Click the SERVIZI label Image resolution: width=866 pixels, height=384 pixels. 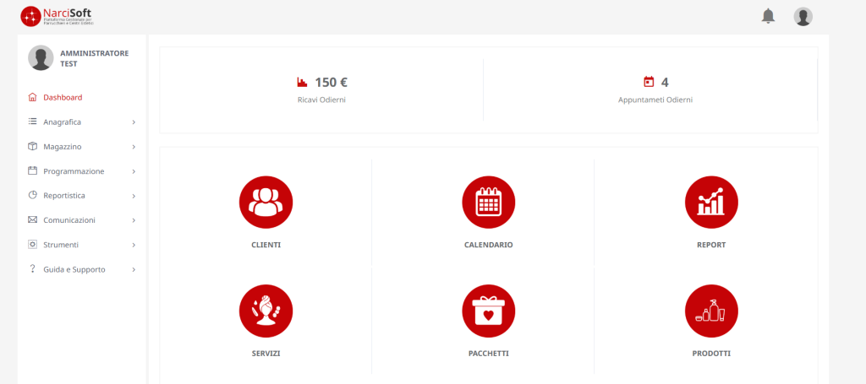pyautogui.click(x=266, y=353)
